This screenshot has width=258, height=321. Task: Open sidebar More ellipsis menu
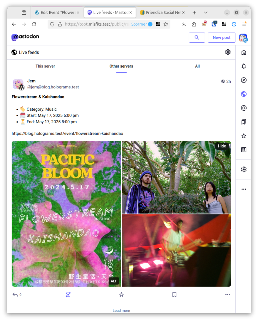(244, 189)
